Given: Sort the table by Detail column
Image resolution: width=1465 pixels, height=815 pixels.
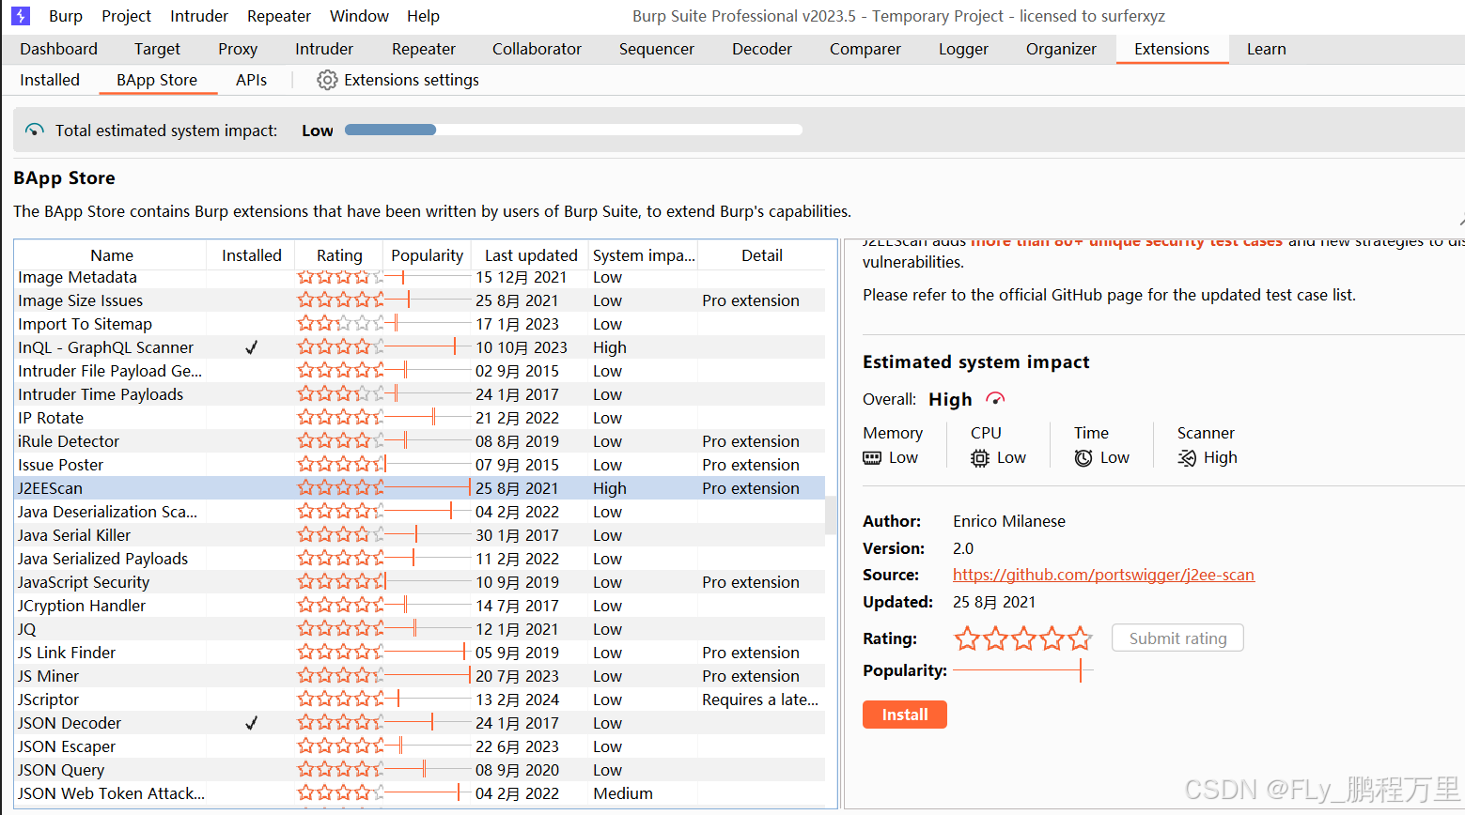Looking at the screenshot, I should pyautogui.click(x=762, y=255).
